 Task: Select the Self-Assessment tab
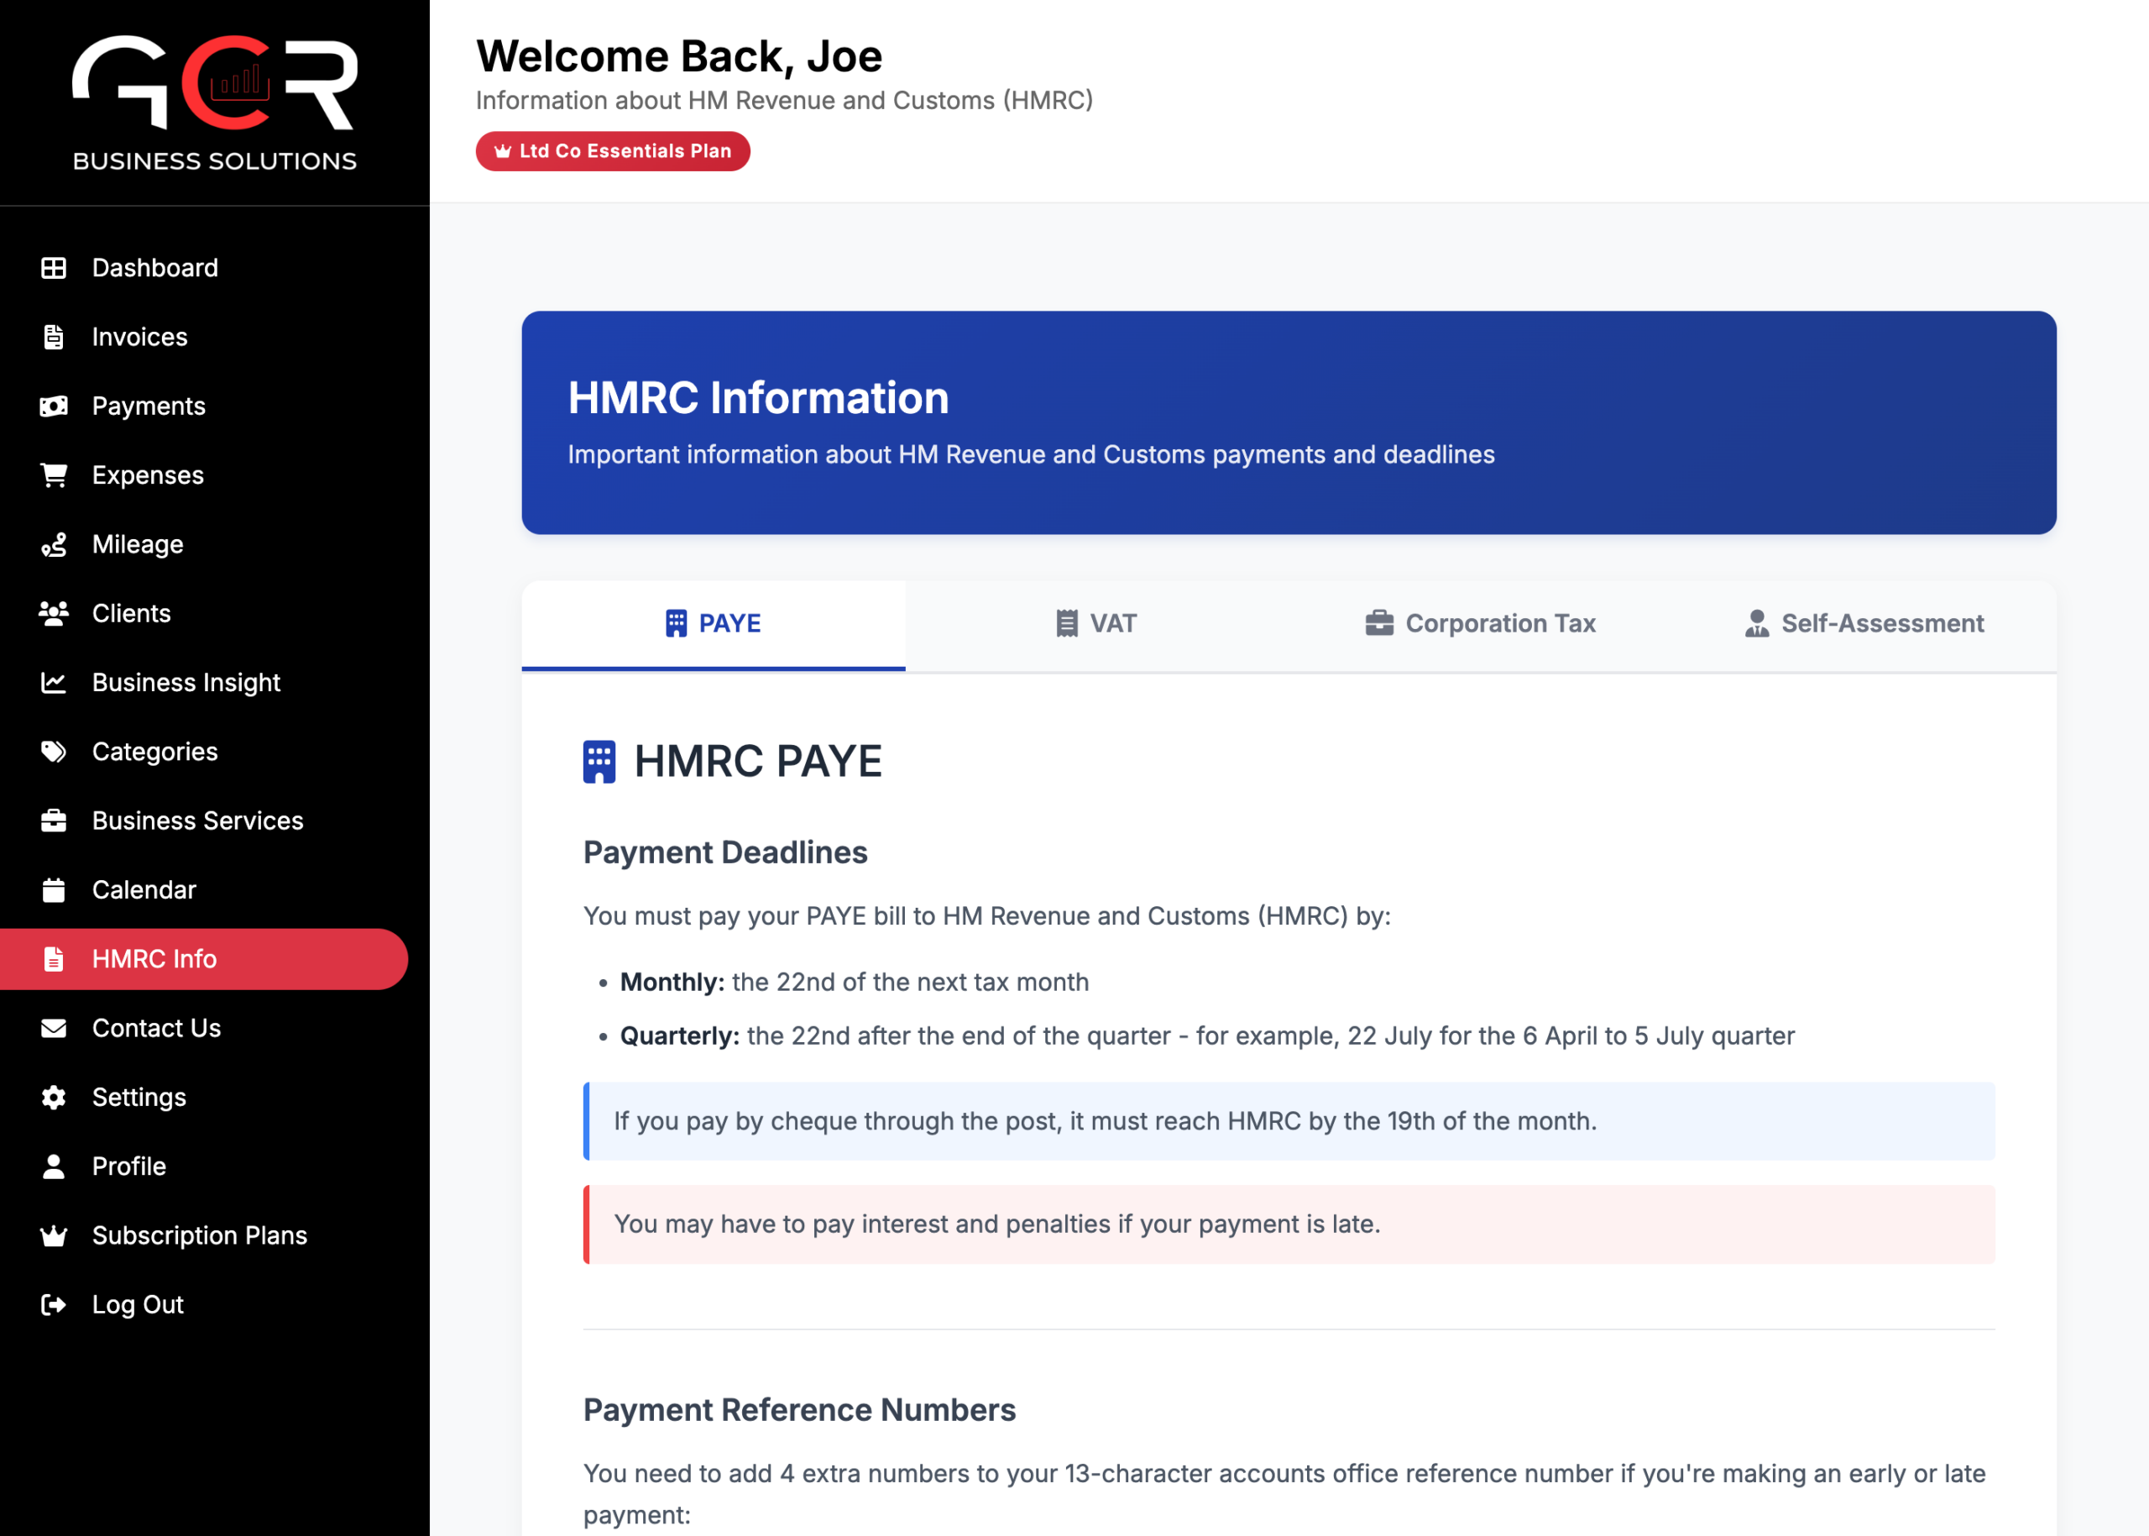coord(1864,624)
